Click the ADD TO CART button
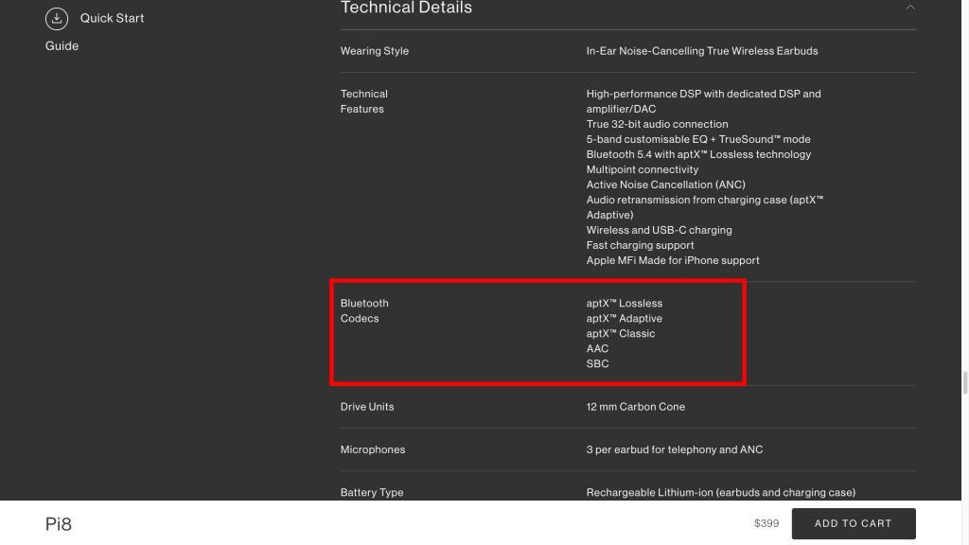This screenshot has height=545, width=969. pos(854,523)
